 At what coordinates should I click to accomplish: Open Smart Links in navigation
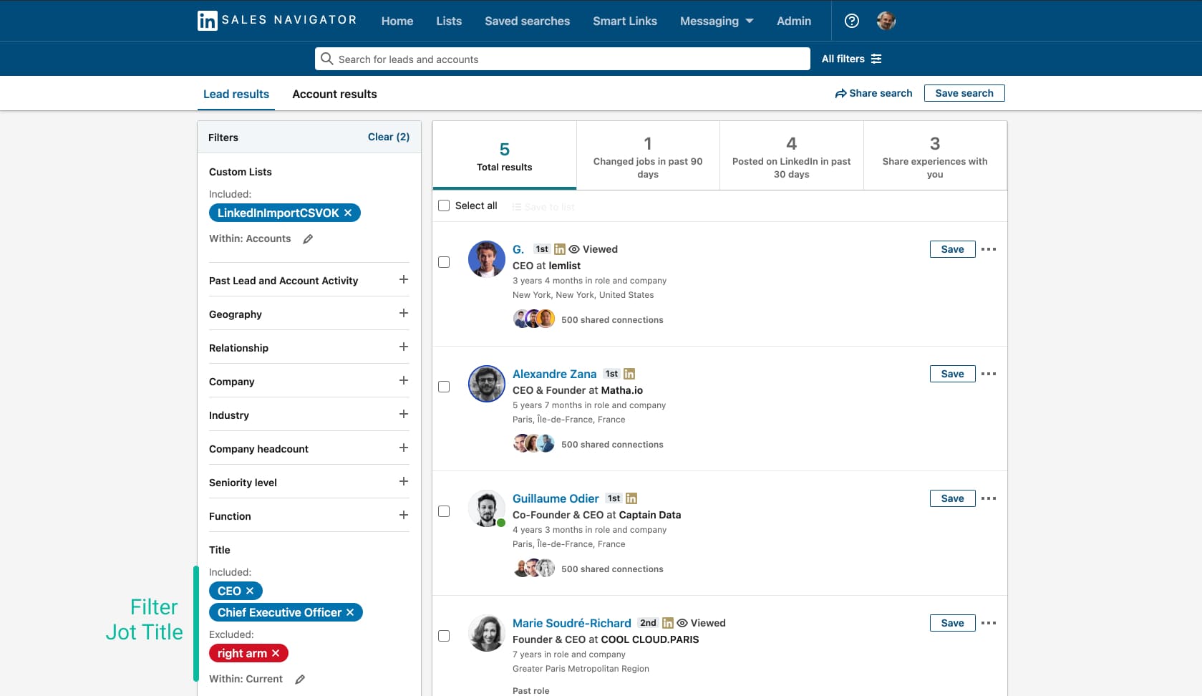(625, 21)
